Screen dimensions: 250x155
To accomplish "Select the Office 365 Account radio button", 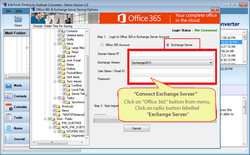I will coord(102,45).
